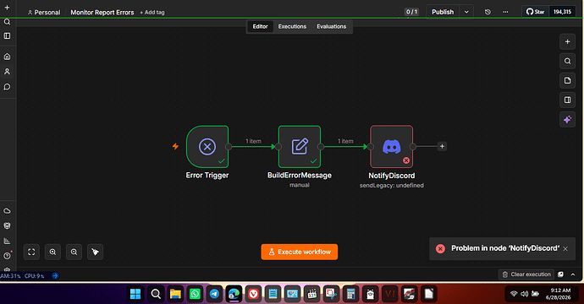The width and height of the screenshot is (584, 304).
Task: Open WhatsApp from the taskbar
Action: point(195,295)
